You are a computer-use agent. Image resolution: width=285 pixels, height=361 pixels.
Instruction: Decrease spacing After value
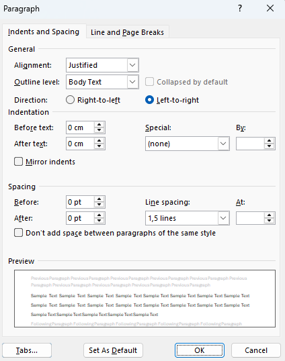click(99, 221)
